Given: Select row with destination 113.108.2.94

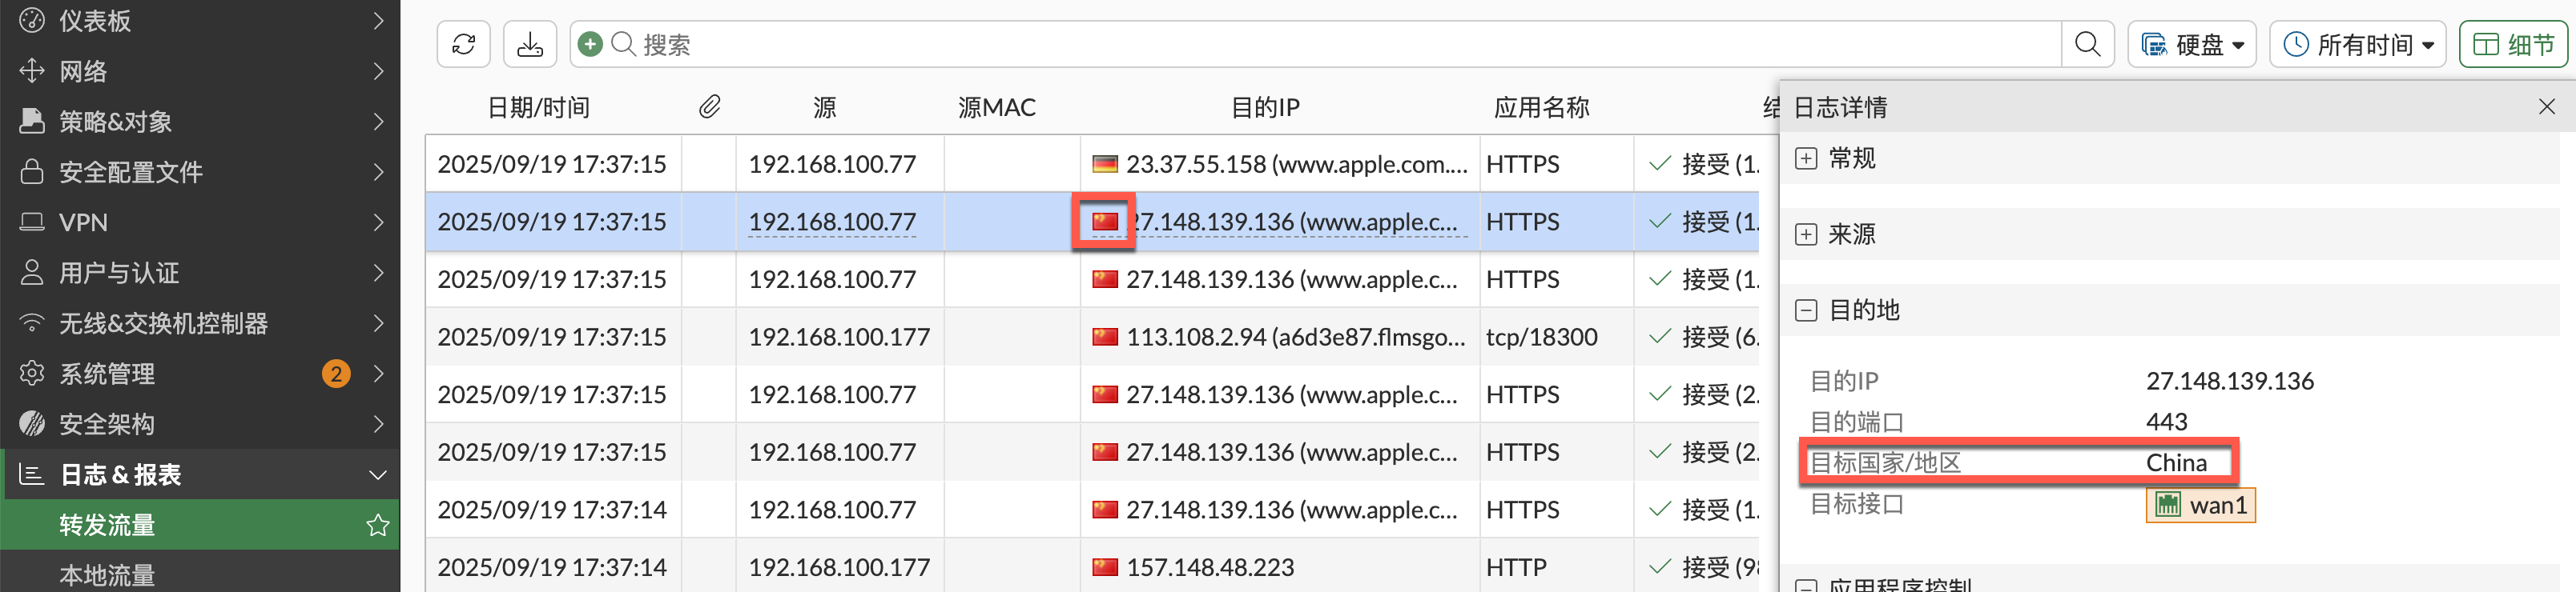Looking at the screenshot, I should (1093, 338).
